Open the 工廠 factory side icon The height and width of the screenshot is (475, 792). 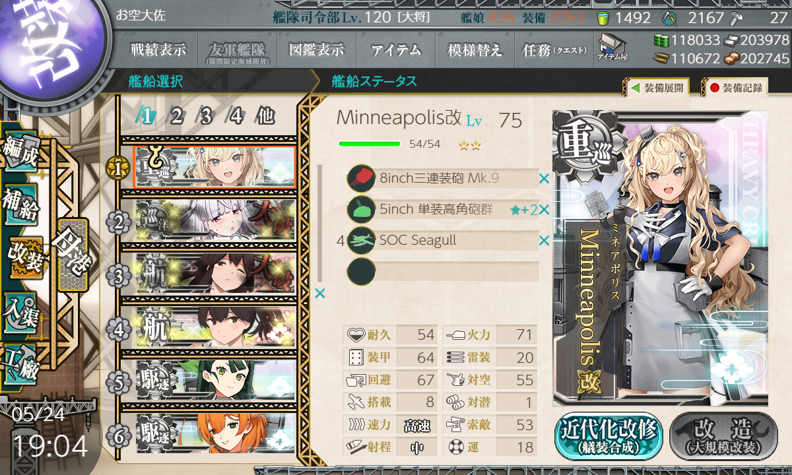pos(20,363)
